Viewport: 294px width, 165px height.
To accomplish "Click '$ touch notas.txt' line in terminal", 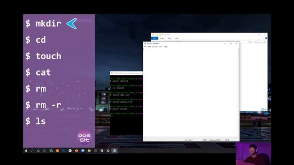I will coord(121,102).
